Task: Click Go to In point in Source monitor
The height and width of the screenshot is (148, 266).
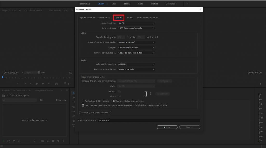Action: point(25,84)
